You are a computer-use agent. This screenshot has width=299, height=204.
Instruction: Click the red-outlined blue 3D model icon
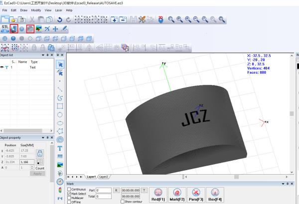(x=14, y=29)
